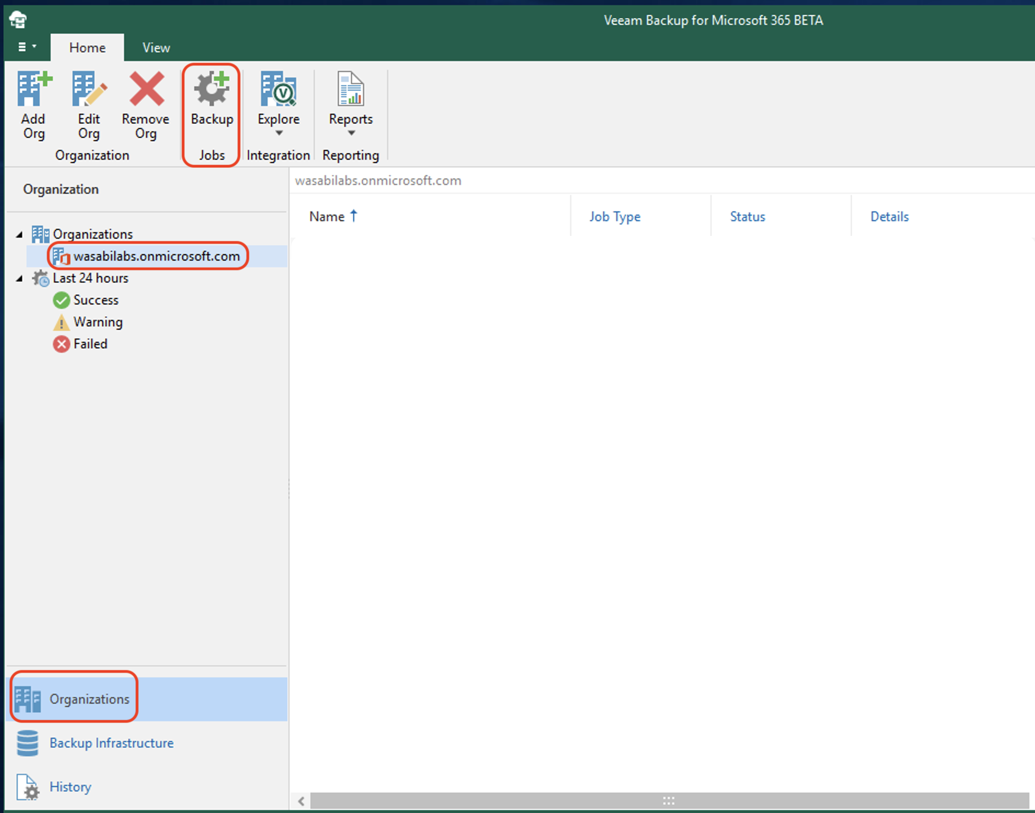
Task: Click the green Success checkmark icon
Action: pos(61,300)
